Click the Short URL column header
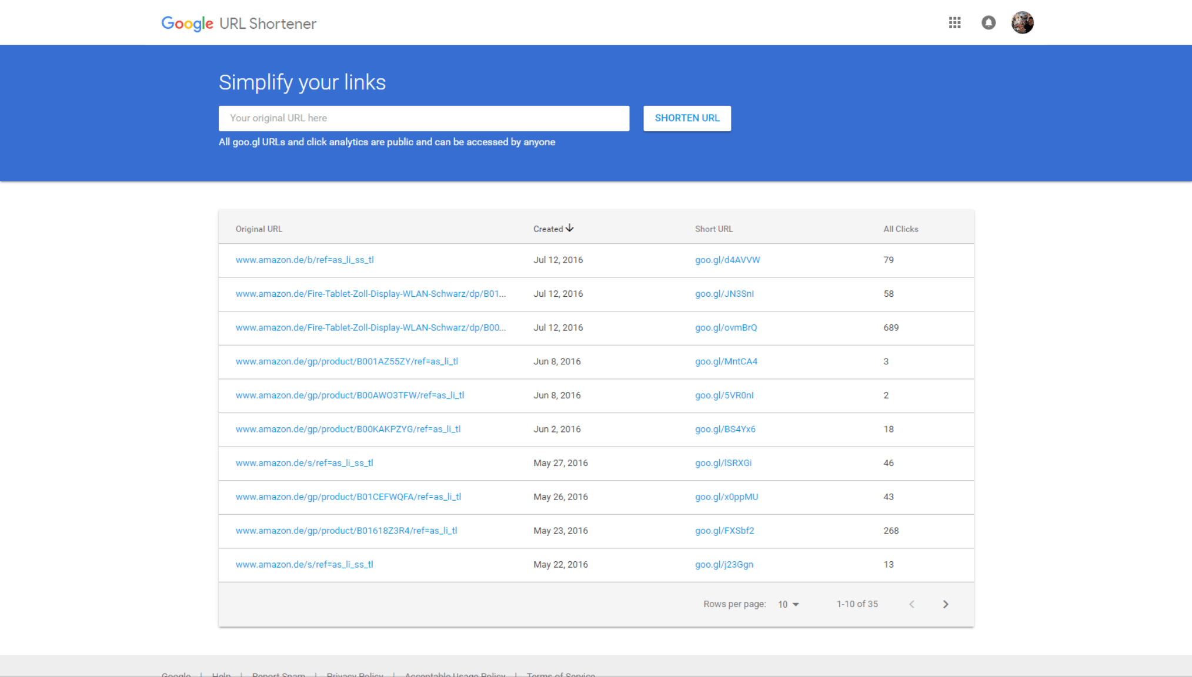 [713, 229]
